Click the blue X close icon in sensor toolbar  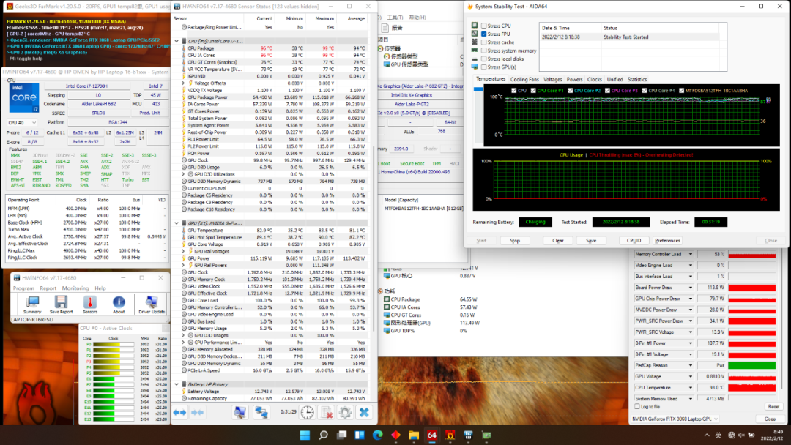pyautogui.click(x=364, y=412)
